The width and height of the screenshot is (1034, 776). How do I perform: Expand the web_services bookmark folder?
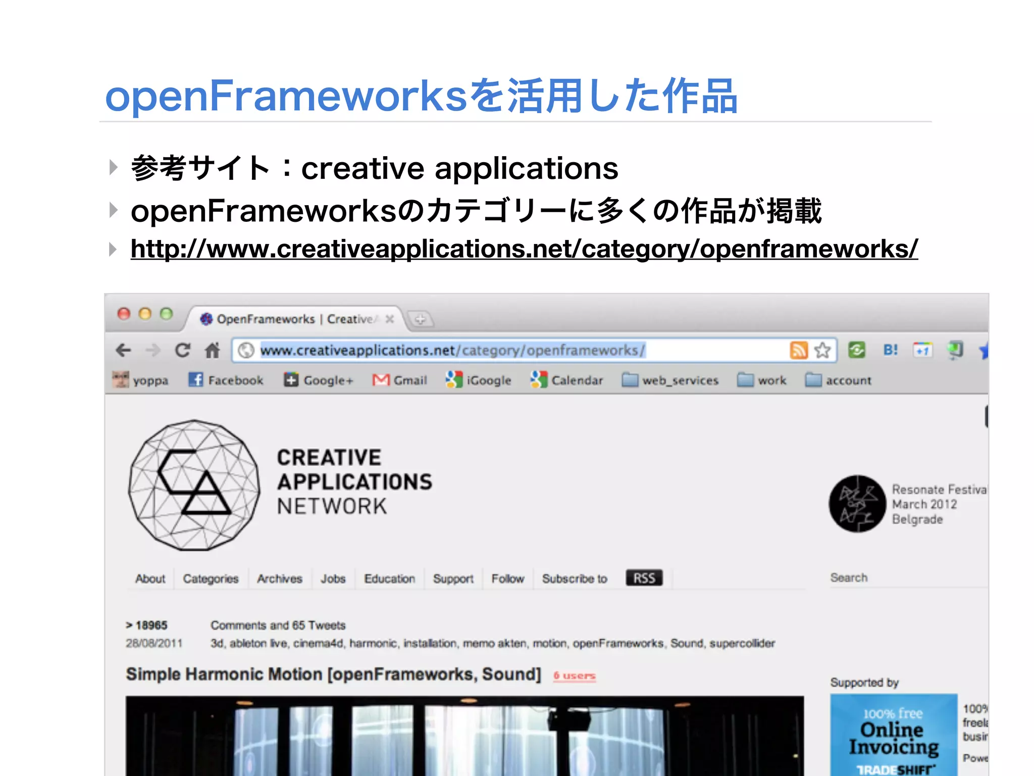(670, 380)
